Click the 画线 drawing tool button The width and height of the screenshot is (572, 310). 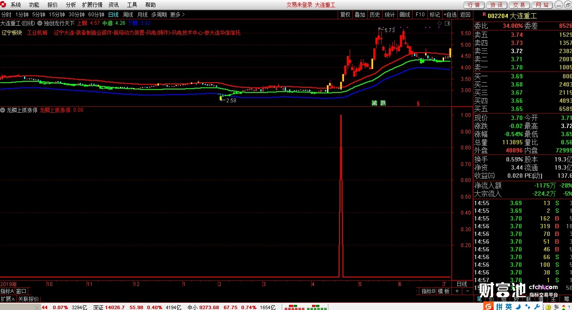click(405, 15)
